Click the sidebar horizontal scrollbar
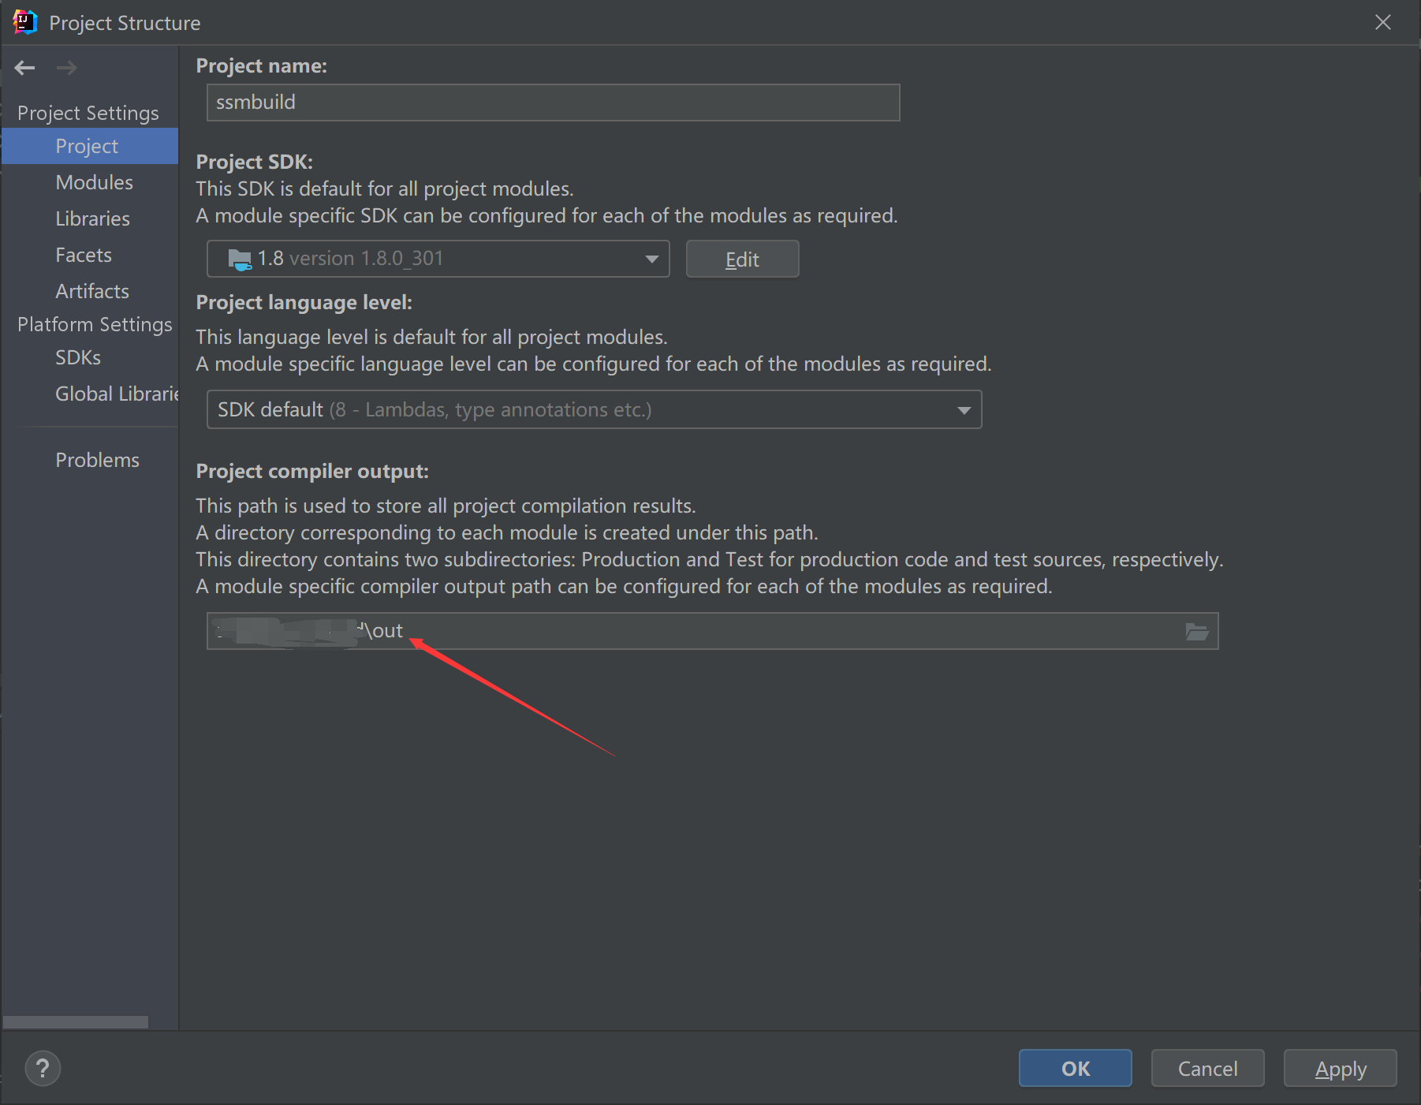Image resolution: width=1421 pixels, height=1105 pixels. 76,1022
